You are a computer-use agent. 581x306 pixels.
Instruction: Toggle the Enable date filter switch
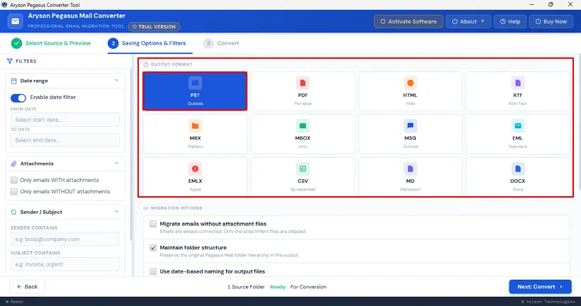point(18,98)
